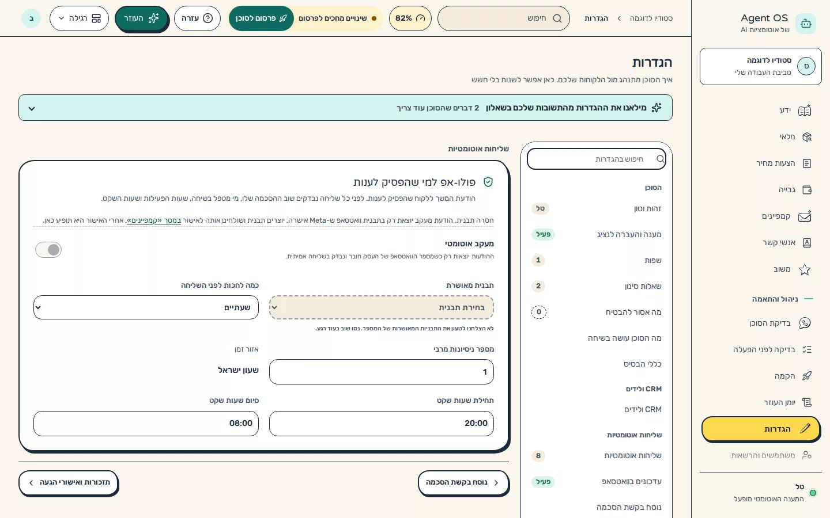830x518 pixels.
Task: Select מענה והעברה לנציג settings item
Action: point(596,234)
